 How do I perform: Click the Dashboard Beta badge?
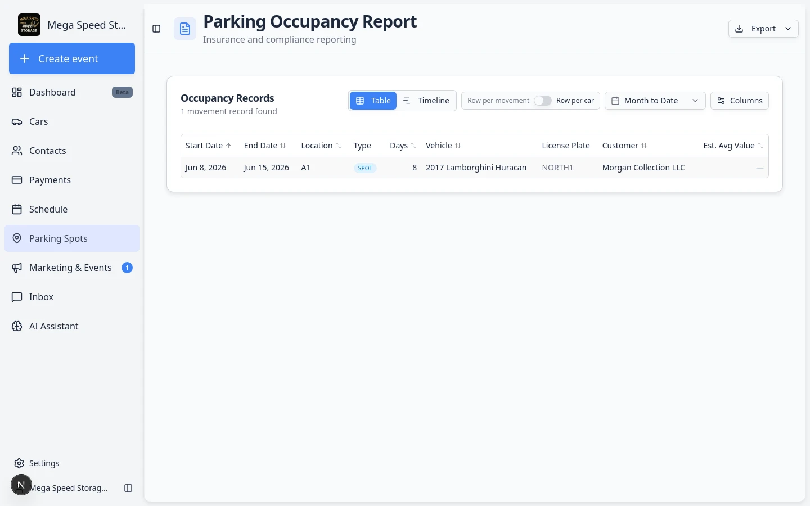tap(122, 92)
